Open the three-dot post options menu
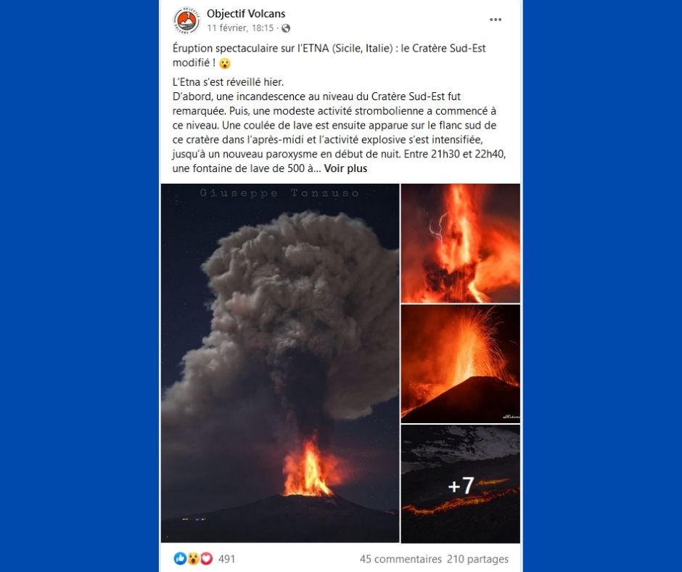The image size is (682, 572). click(x=496, y=20)
